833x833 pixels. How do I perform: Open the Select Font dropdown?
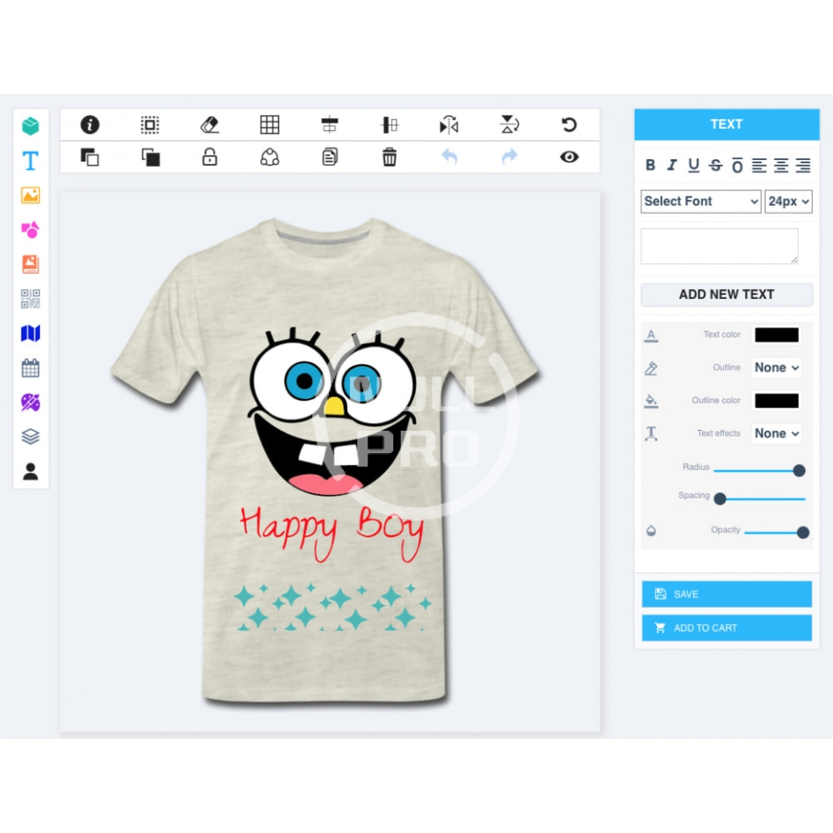[x=701, y=202]
